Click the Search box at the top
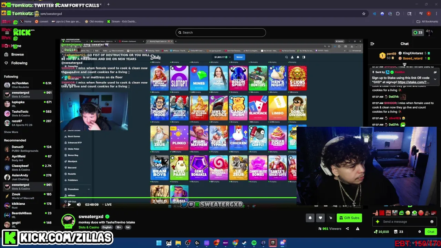The height and width of the screenshot is (248, 441). pos(220,32)
